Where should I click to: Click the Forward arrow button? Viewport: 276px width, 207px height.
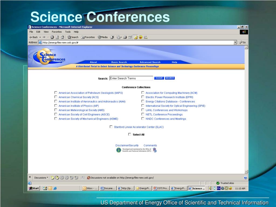(x=44, y=37)
